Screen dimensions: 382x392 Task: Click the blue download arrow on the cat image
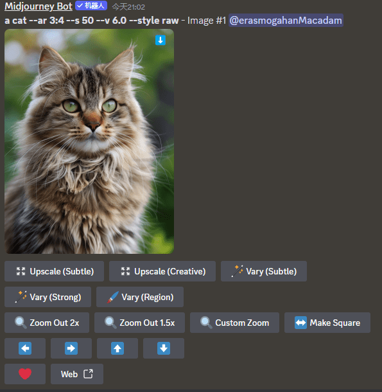161,40
